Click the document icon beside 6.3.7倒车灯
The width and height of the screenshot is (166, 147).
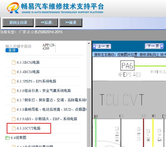point(14,100)
